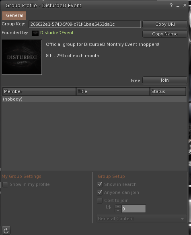Screen dimensions: 191x235
Task: Decrease the L$ cost with down arrow
Action: tap(118, 211)
